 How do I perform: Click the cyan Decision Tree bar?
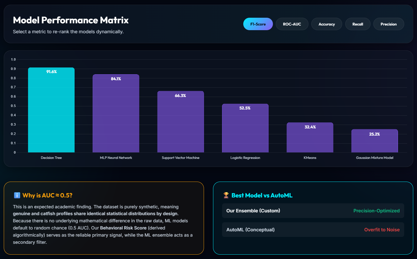tap(51, 110)
